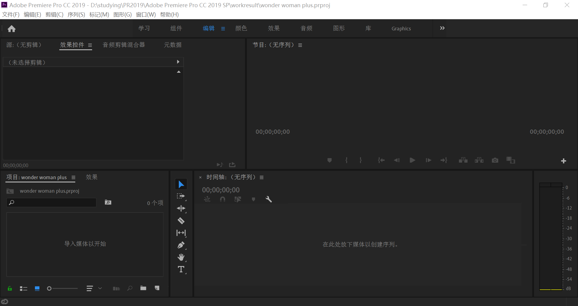Image resolution: width=578 pixels, height=306 pixels.
Task: Go up a folder next to wonder woman plus.prproj
Action: (10, 191)
